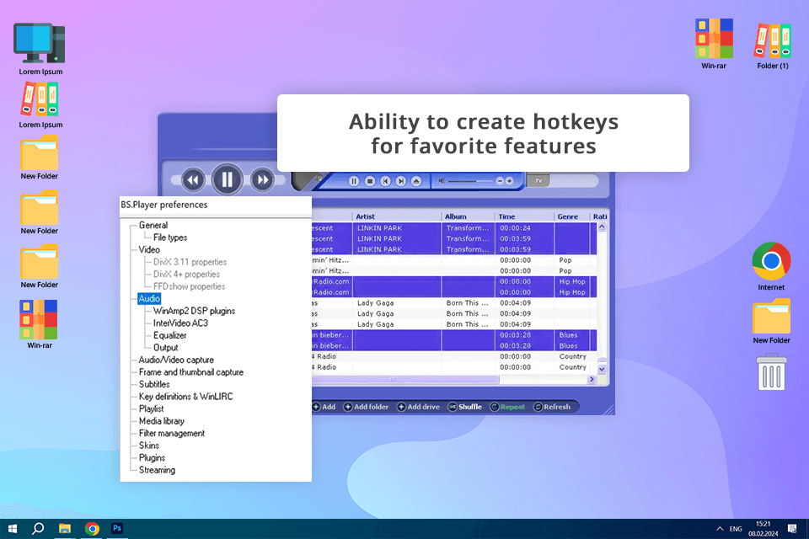Click the playlist scroll right arrow

[x=592, y=379]
